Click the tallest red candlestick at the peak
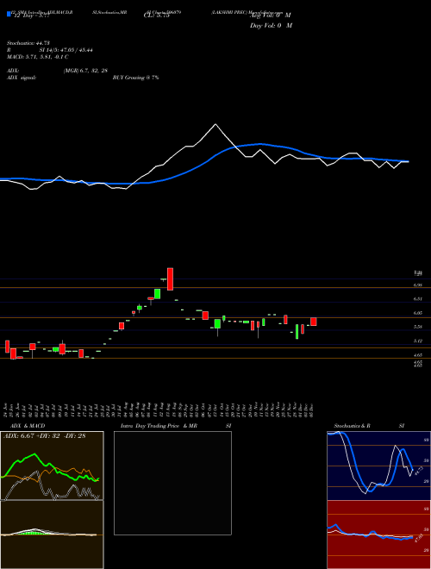Viewport: 431px width, 569px height. tap(170, 279)
